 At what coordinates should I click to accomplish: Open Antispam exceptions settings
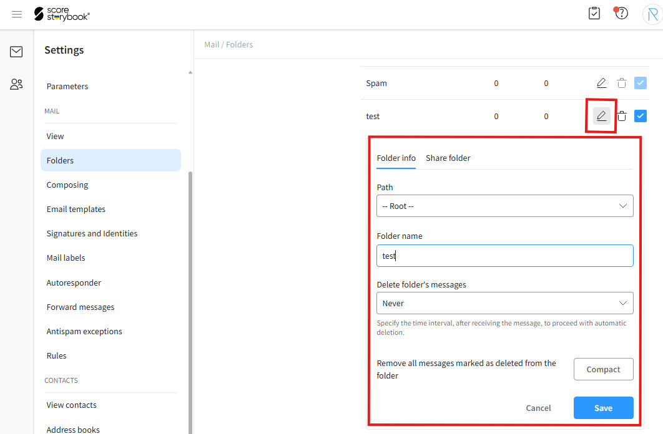[x=84, y=331]
